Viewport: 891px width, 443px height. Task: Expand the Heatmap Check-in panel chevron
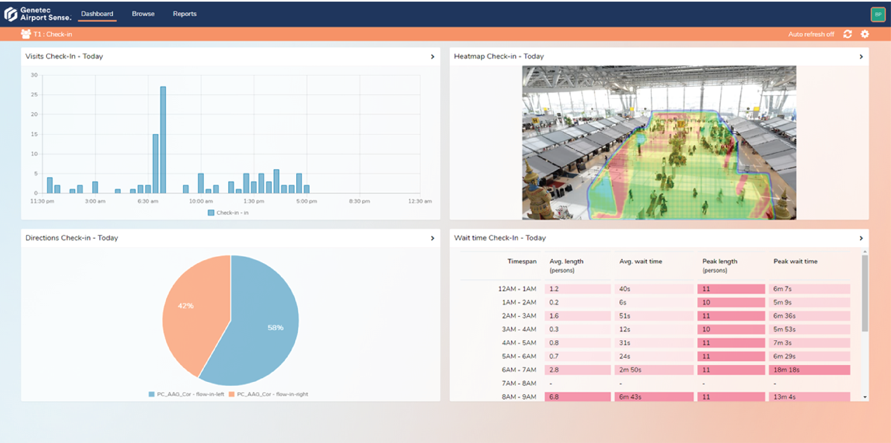(861, 57)
